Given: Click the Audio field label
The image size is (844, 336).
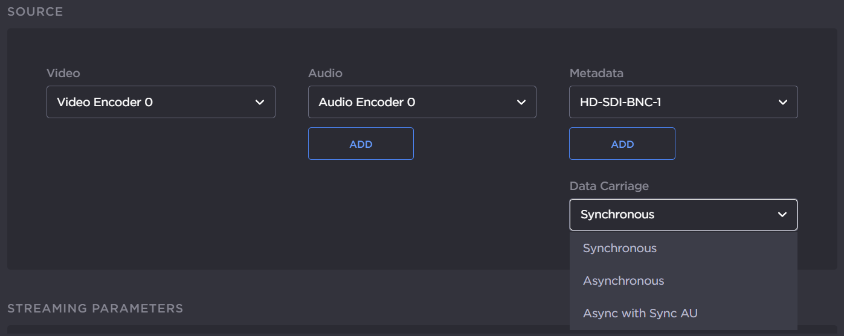Looking at the screenshot, I should coord(325,73).
